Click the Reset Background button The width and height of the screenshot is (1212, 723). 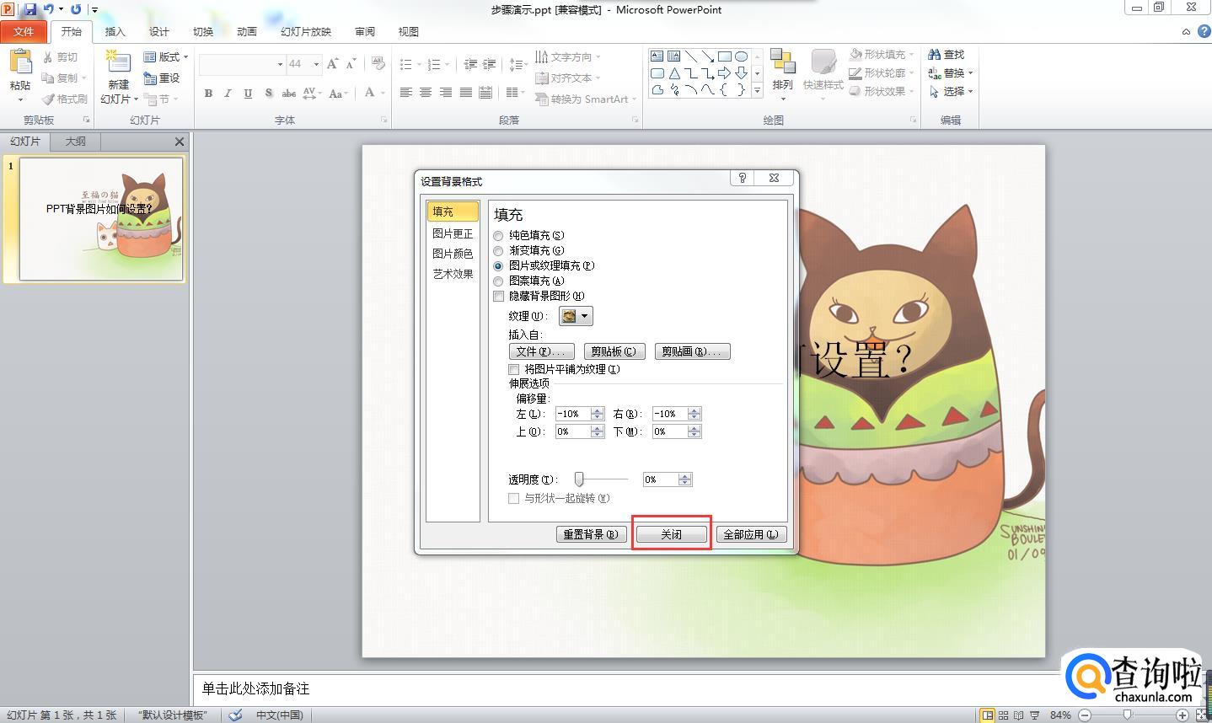click(x=591, y=534)
